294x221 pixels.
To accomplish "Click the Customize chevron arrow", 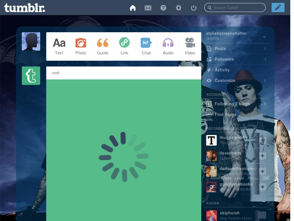I will coord(265,81).
